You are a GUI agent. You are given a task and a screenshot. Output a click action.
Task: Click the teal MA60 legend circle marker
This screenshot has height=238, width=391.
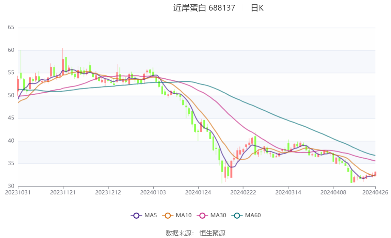click(x=237, y=215)
